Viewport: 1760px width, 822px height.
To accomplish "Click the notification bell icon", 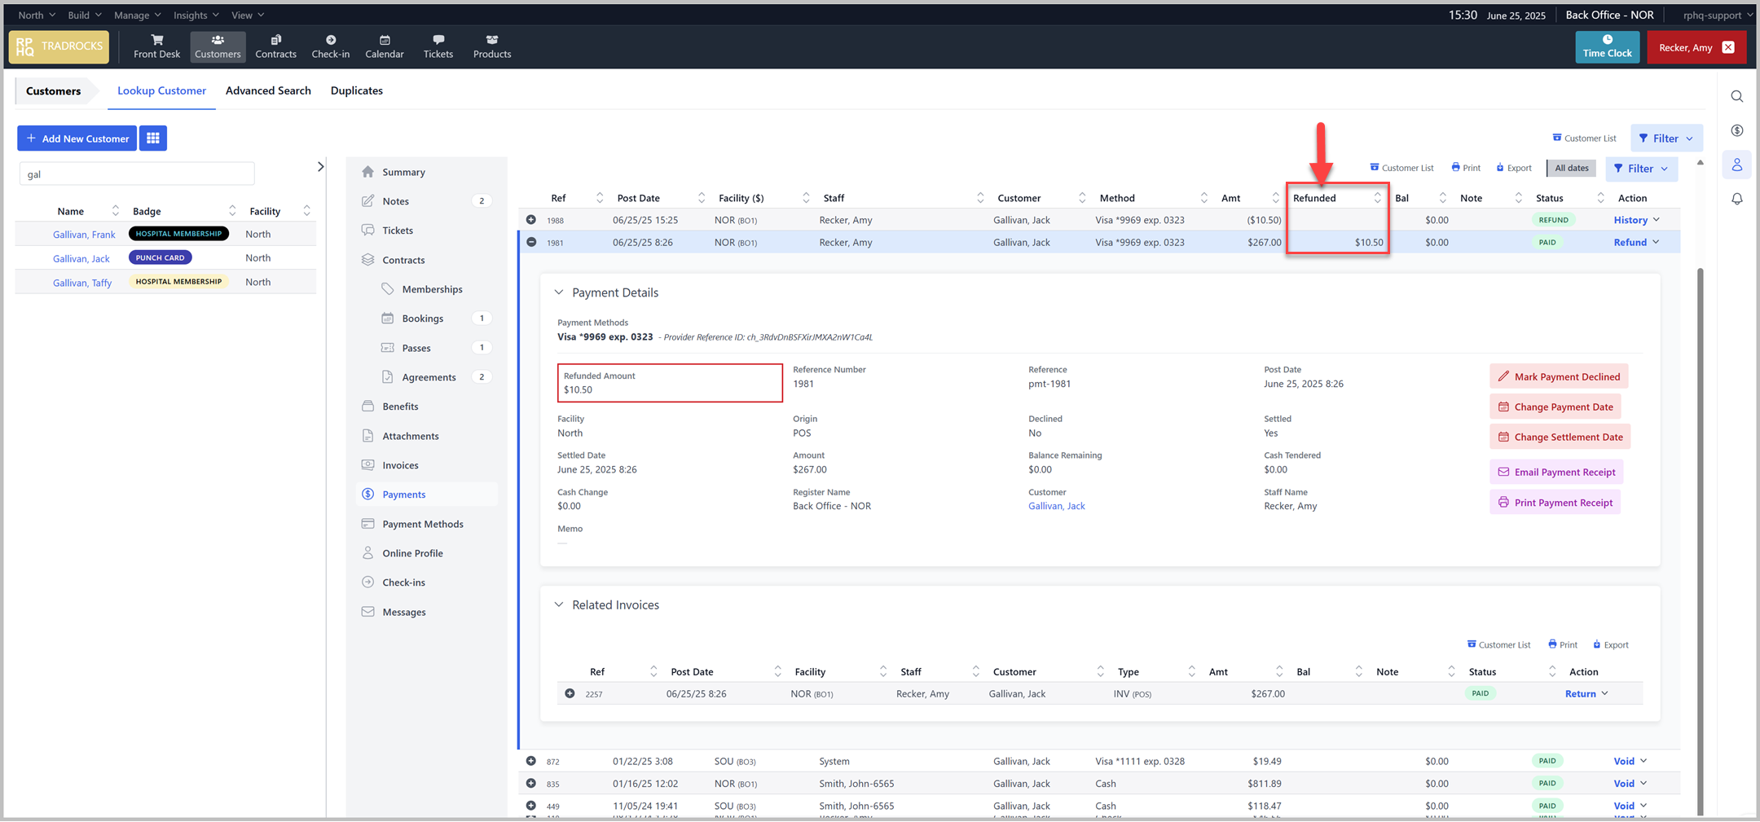I will click(x=1737, y=199).
